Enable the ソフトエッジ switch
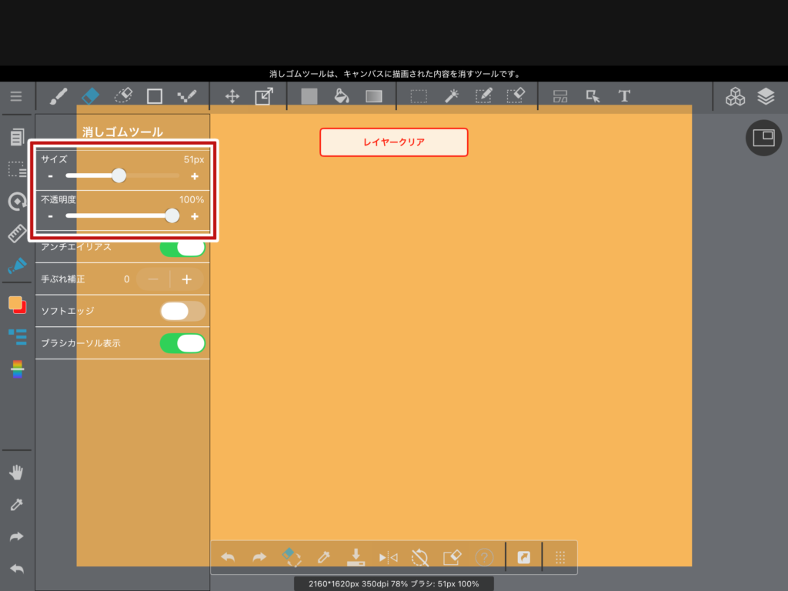The image size is (788, 591). 182,311
